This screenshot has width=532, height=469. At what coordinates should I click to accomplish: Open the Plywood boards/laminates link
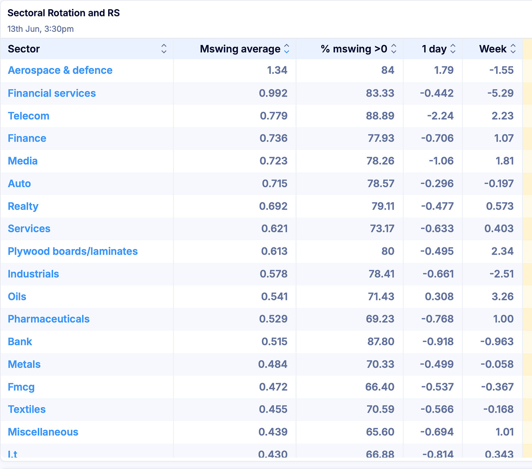pyautogui.click(x=73, y=251)
